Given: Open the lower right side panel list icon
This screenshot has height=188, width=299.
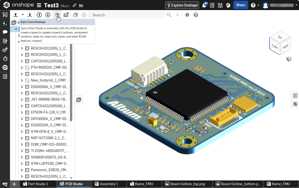Looking at the screenshot, I should click(x=295, y=104).
